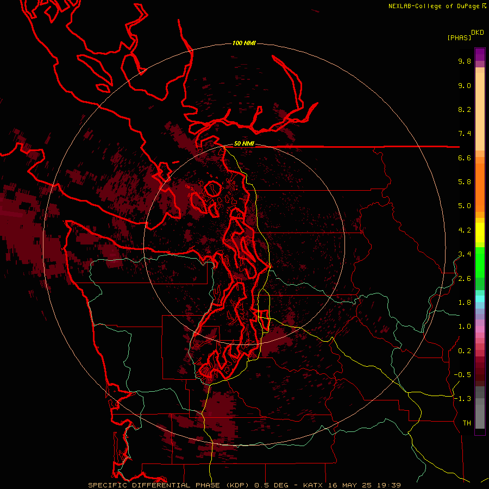Viewport: 489px width, 489px height.
Task: Click the 8.2 value on the legend
Action: point(465,109)
